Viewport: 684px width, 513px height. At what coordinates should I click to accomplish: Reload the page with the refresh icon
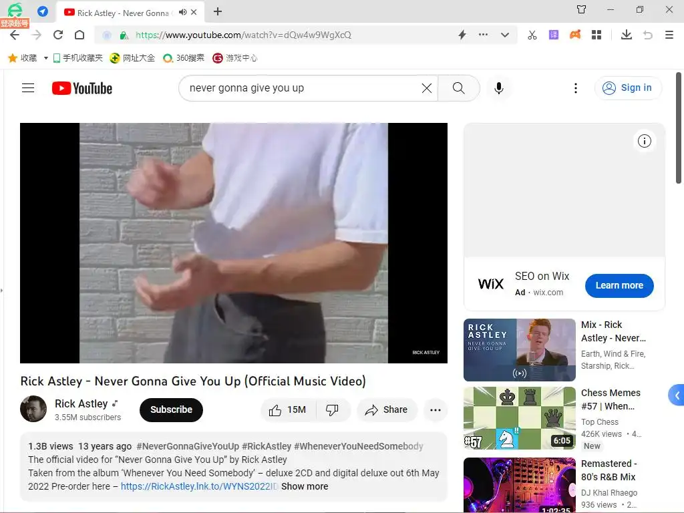coord(58,35)
